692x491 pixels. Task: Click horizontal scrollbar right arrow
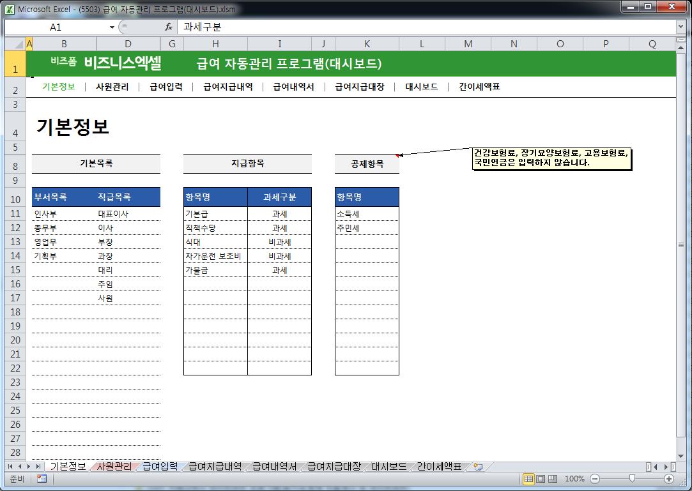click(666, 466)
